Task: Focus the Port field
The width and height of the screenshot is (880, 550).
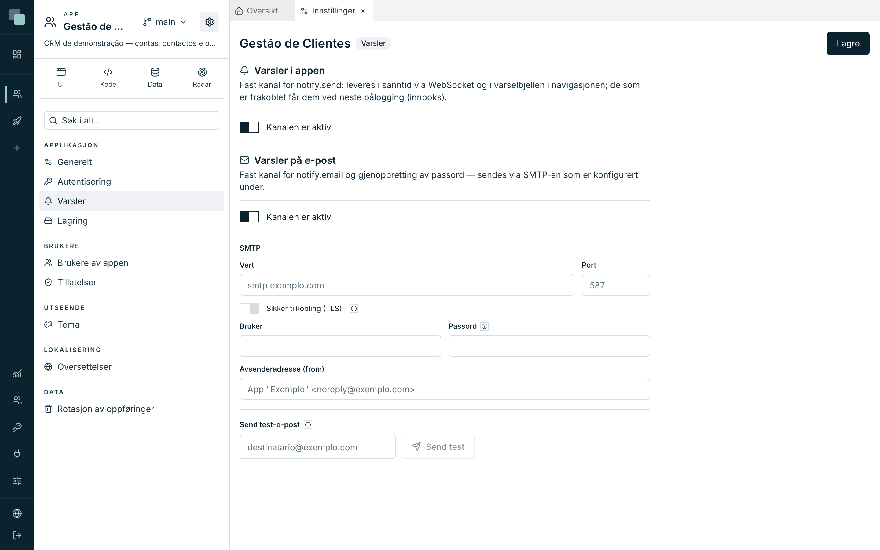Action: coord(616,285)
